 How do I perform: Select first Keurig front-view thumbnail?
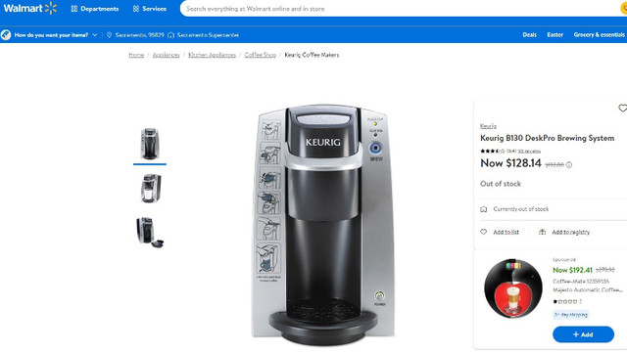tap(150, 144)
